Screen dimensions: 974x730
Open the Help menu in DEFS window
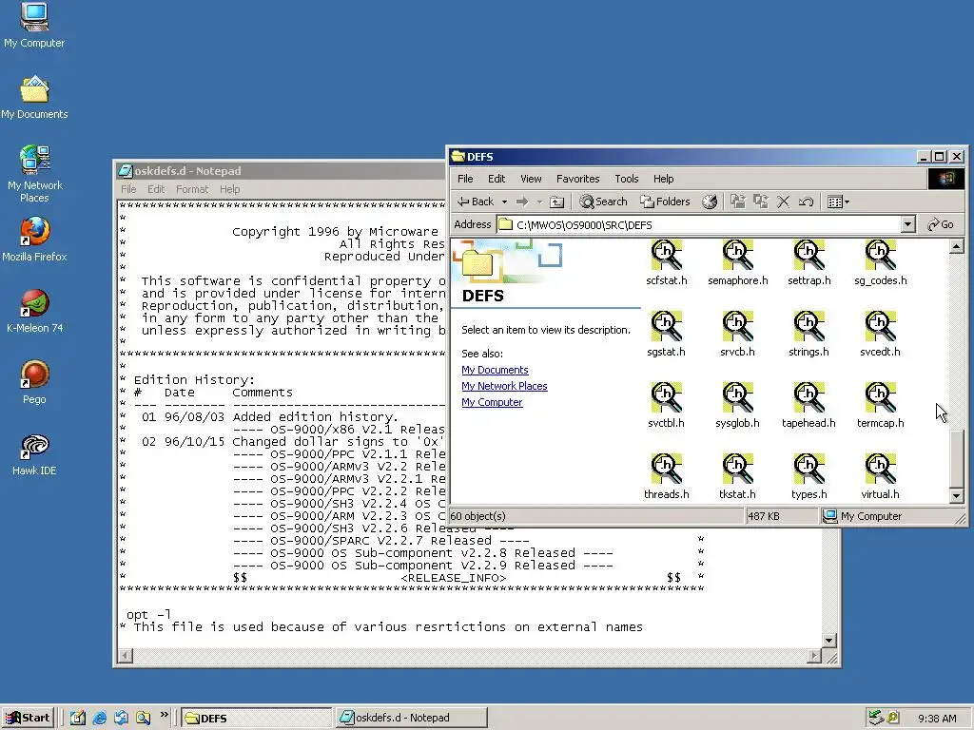point(663,179)
